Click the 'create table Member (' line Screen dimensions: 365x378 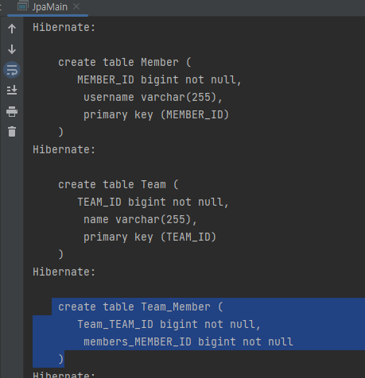125,63
